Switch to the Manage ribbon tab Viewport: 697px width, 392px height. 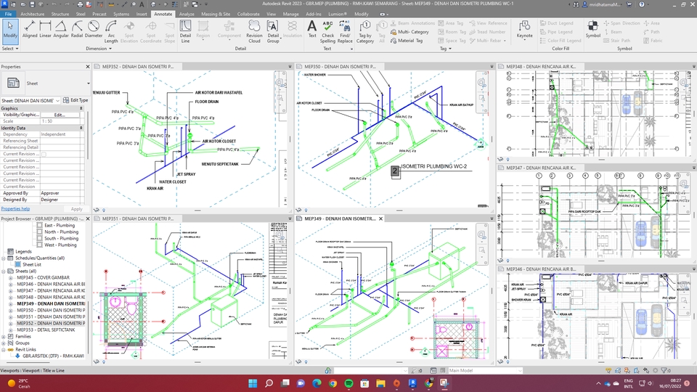[x=290, y=14]
